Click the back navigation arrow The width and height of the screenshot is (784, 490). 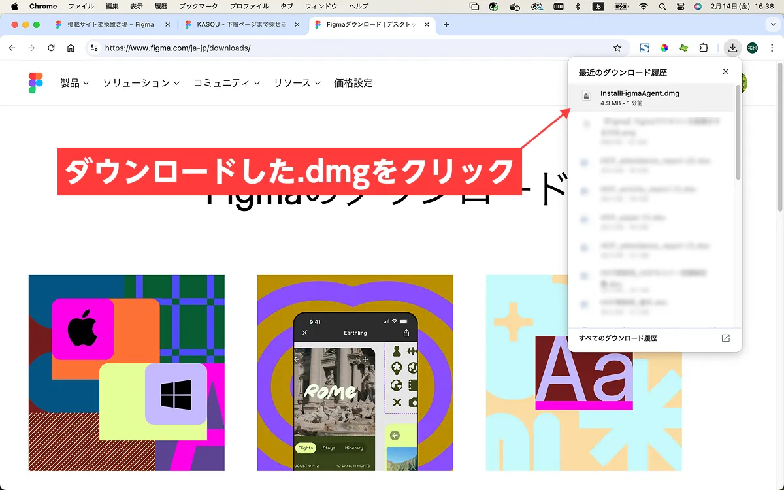pos(12,48)
